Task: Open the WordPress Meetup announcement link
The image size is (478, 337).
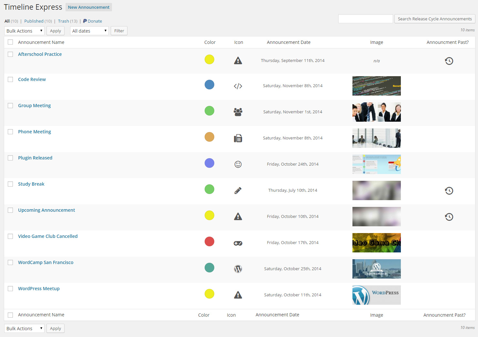Action: [39, 289]
